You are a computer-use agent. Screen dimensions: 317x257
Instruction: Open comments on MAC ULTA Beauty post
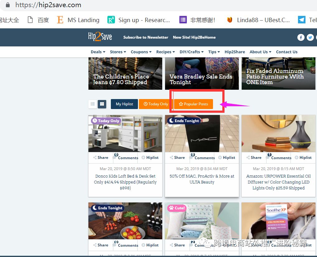(x=202, y=157)
